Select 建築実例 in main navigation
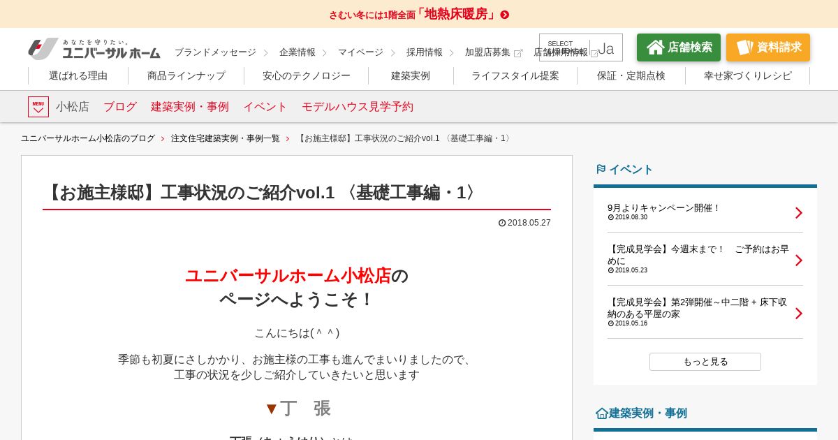 [x=411, y=75]
